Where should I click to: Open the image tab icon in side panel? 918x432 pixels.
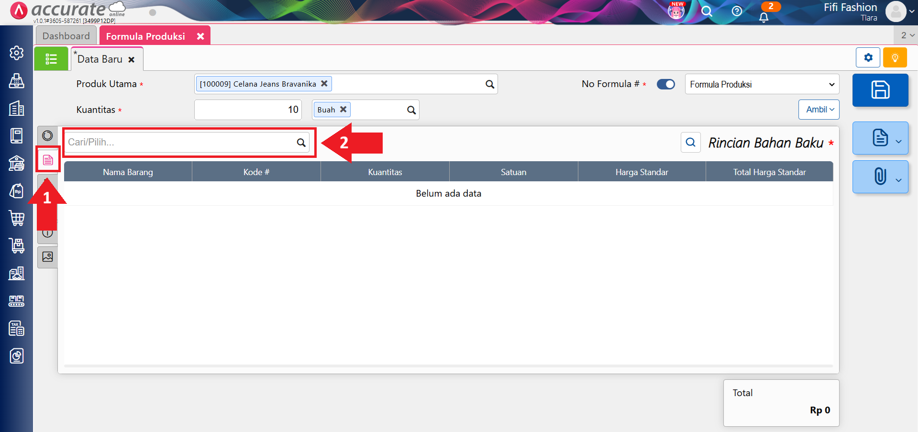point(47,257)
